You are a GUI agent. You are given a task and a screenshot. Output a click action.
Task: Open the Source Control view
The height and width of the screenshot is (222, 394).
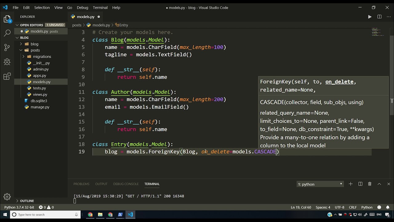point(7,47)
